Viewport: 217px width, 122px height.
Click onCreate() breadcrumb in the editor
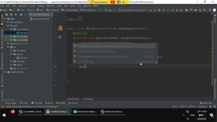pos(88,99)
